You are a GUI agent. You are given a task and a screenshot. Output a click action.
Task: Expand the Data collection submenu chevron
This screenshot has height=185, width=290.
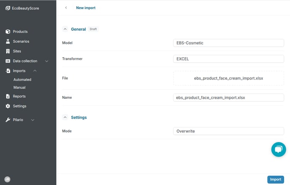(47, 61)
